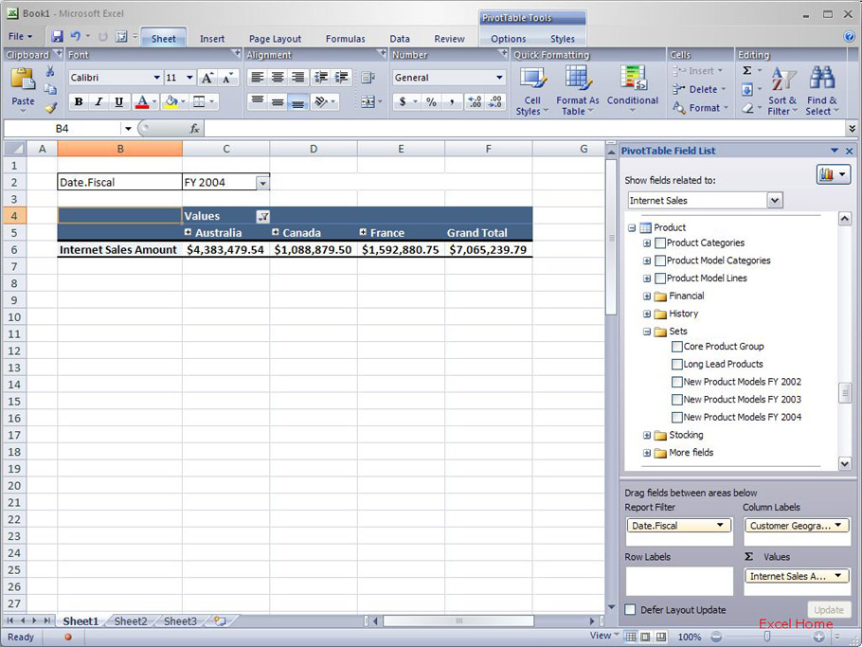
Task: Click the Format Painter brush icon
Action: click(50, 107)
